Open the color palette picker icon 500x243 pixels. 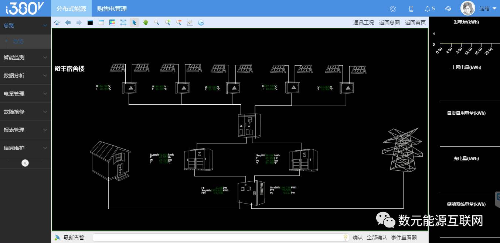tap(112, 22)
